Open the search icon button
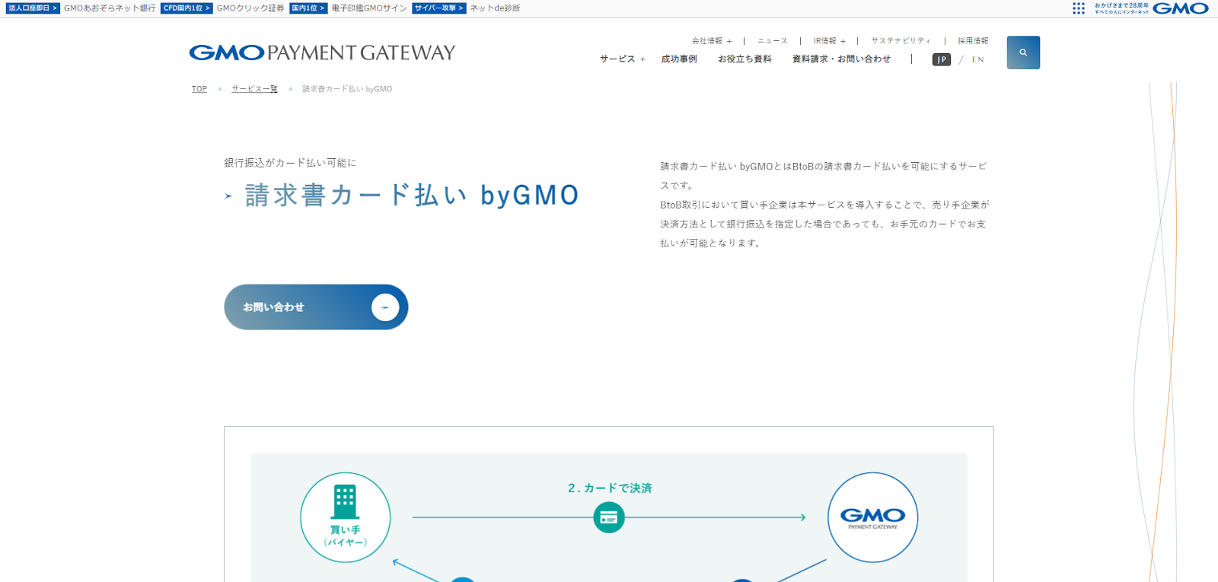The image size is (1218, 582). tap(1023, 52)
